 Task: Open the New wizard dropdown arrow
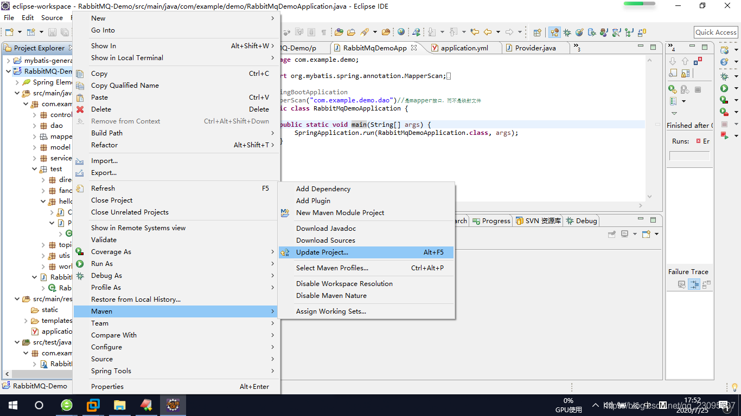[x=20, y=32]
